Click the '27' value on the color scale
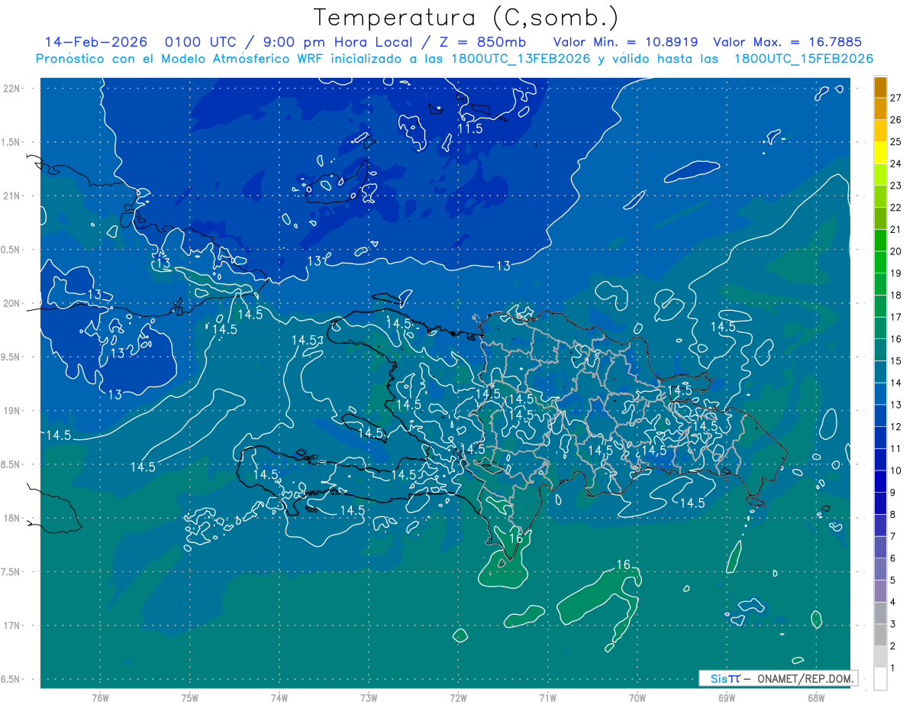Image resolution: width=916 pixels, height=708 pixels. coord(896,98)
